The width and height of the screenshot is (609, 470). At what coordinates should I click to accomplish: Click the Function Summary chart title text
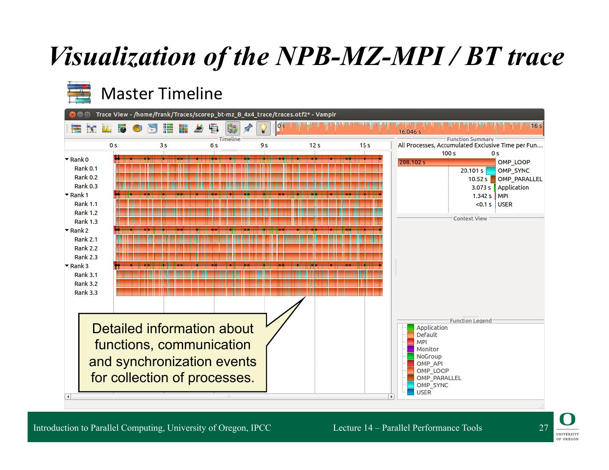click(470, 139)
